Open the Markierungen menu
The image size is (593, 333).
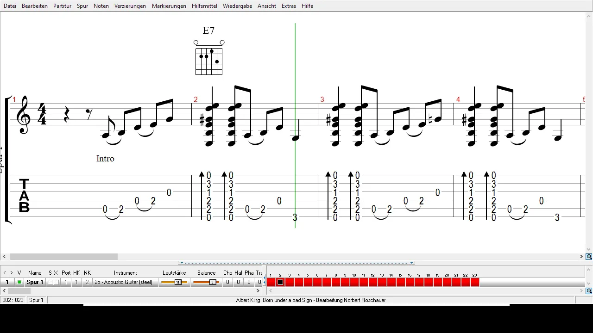[169, 6]
